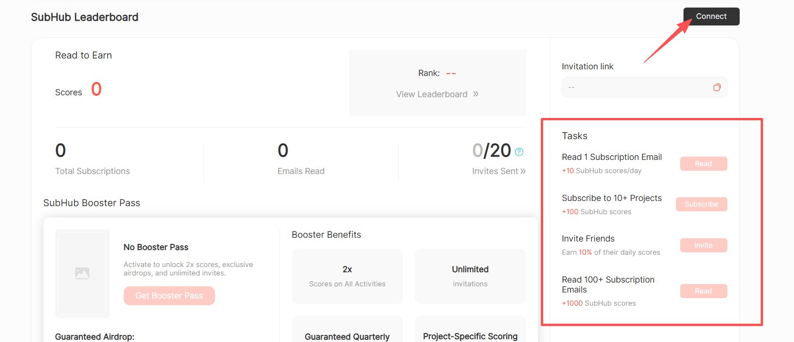Click the Tasks heading

(574, 136)
